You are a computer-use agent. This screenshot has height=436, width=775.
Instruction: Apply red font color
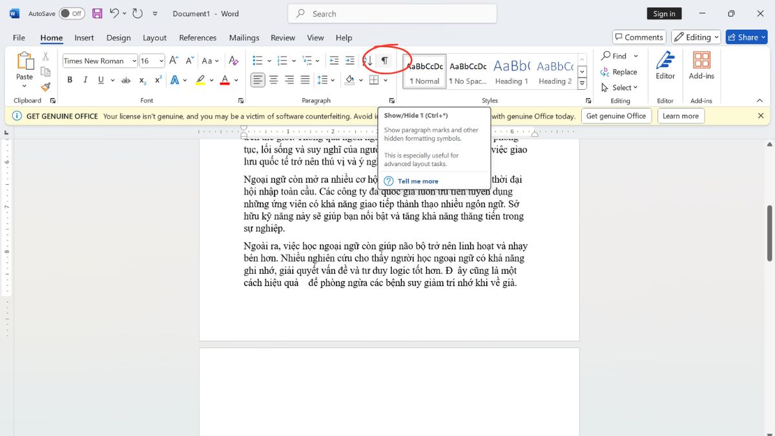coord(225,80)
